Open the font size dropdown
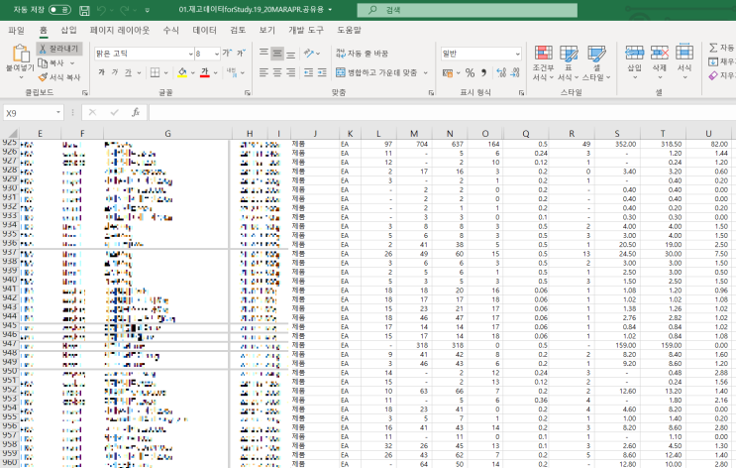Viewport: 736px width, 468px height. 217,53
